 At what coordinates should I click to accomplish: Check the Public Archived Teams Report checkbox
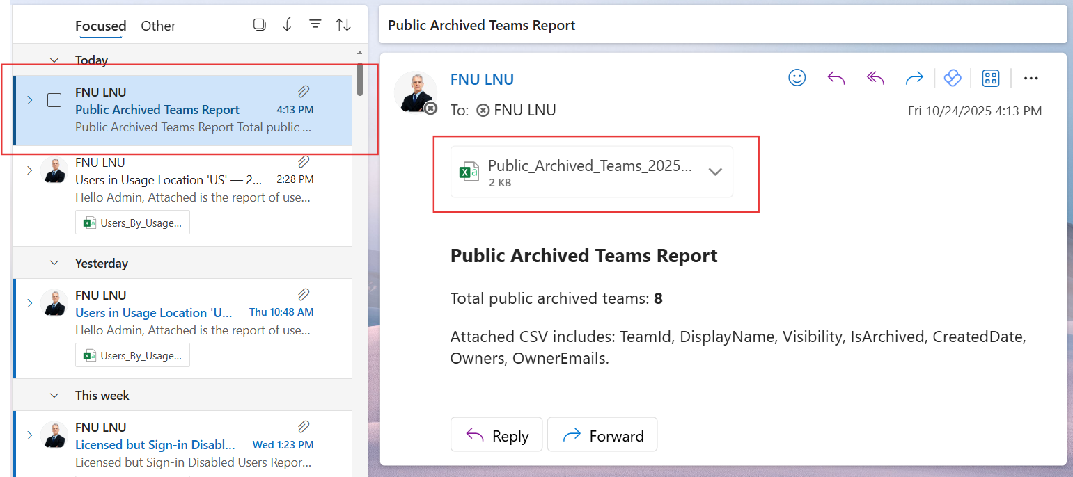point(54,100)
